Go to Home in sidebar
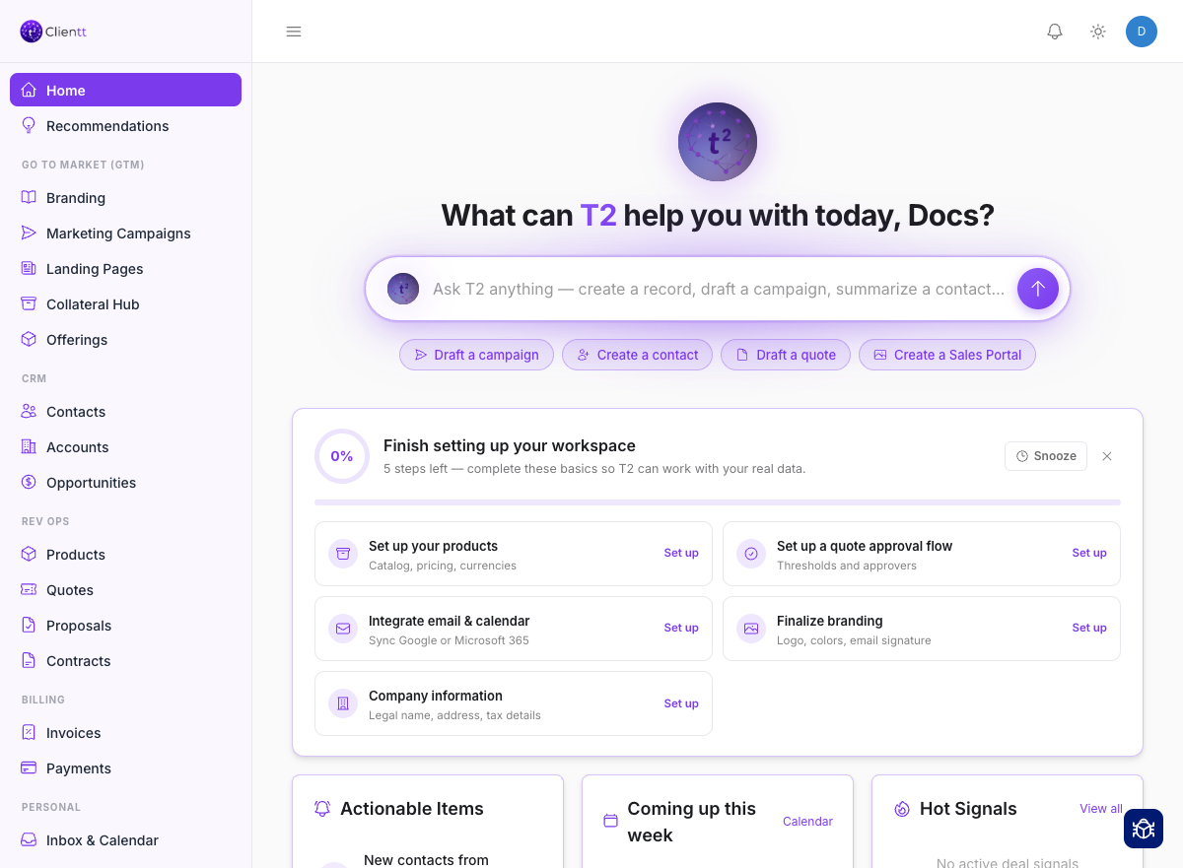The image size is (1183, 868). pos(125,90)
